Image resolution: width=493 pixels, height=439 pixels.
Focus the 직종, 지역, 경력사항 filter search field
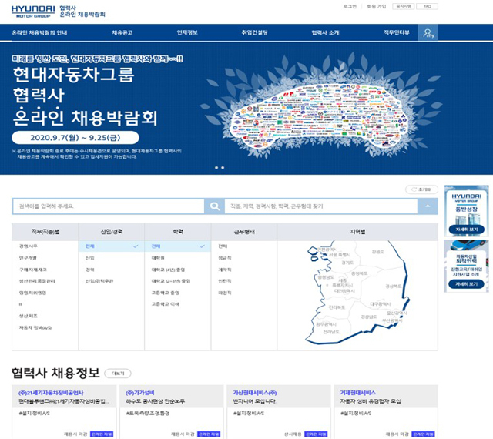[321, 206]
